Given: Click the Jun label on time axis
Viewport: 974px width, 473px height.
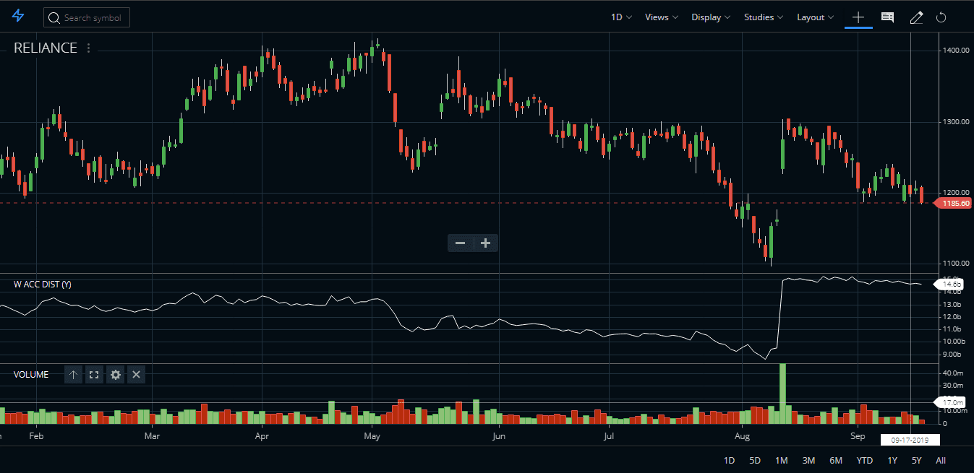Looking at the screenshot, I should 497,436.
